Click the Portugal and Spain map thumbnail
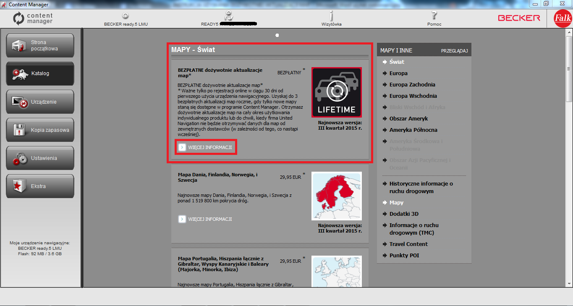 pos(337,272)
